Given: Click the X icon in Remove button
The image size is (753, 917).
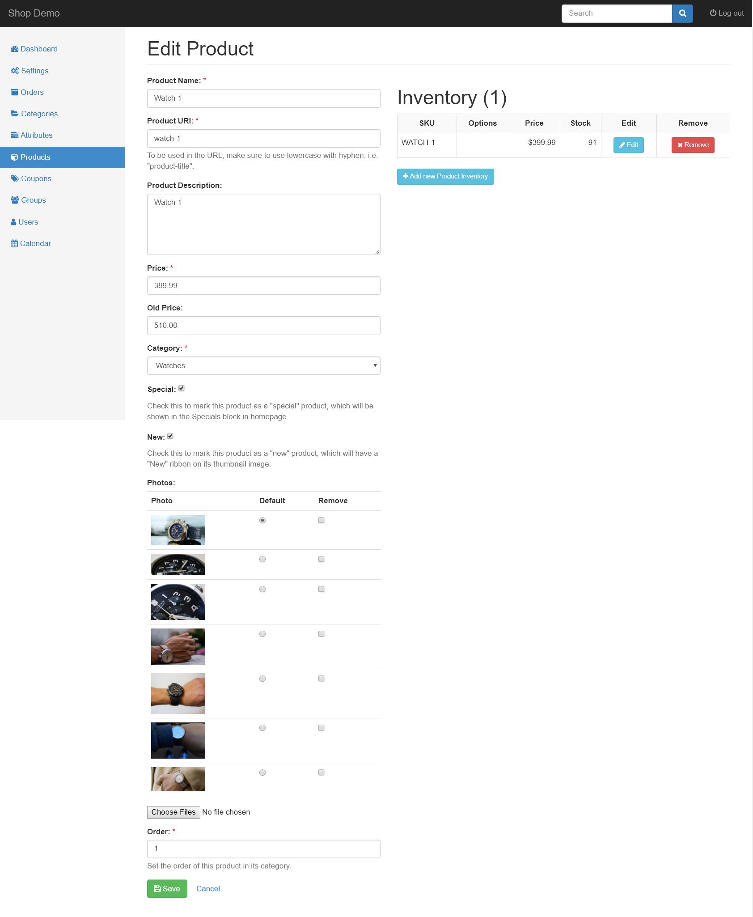Looking at the screenshot, I should click(x=680, y=145).
